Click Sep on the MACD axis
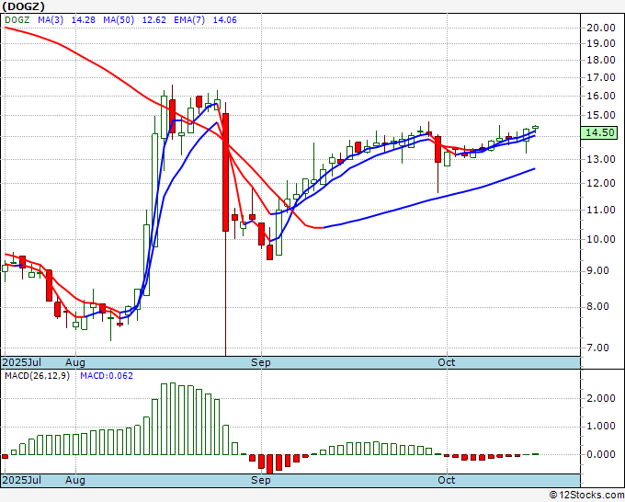This screenshot has width=625, height=502. (x=261, y=480)
